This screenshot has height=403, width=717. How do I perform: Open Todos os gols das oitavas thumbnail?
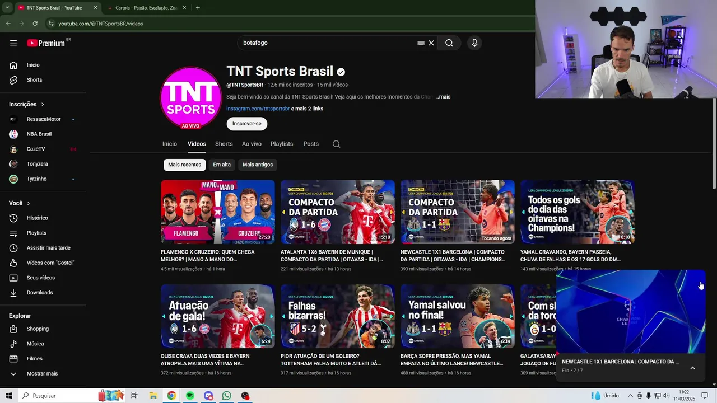coord(578,212)
